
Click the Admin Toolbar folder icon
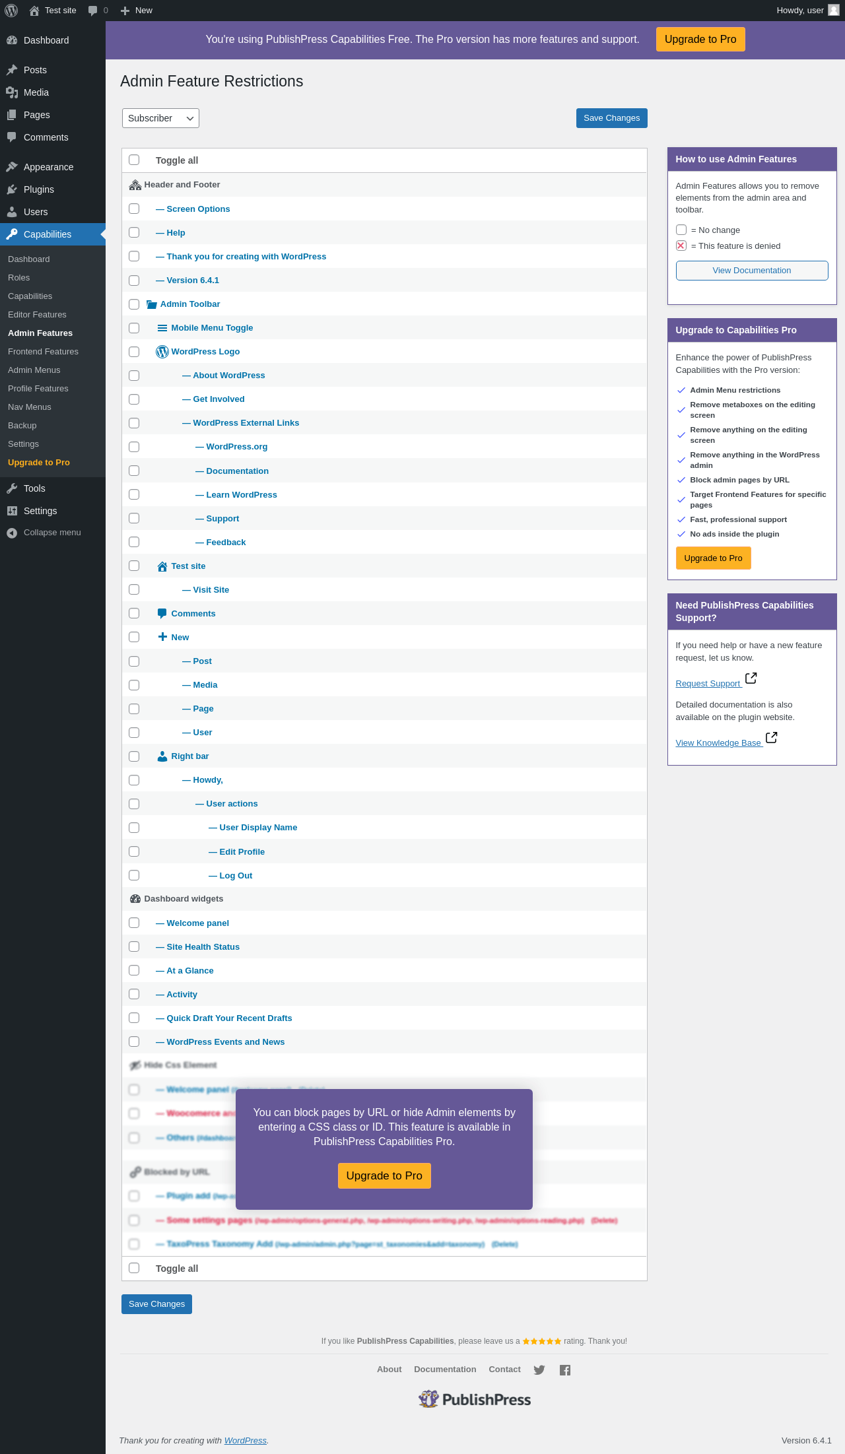coord(152,304)
